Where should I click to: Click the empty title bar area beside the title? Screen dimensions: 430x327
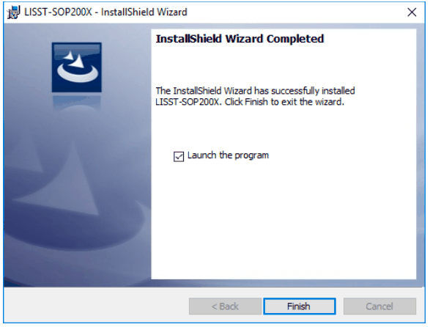coord(296,12)
